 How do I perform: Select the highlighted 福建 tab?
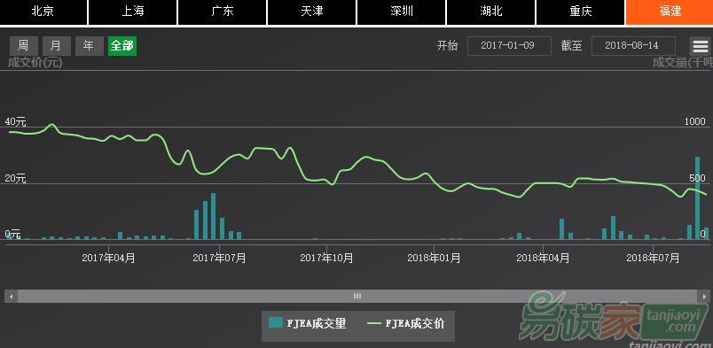coord(670,12)
